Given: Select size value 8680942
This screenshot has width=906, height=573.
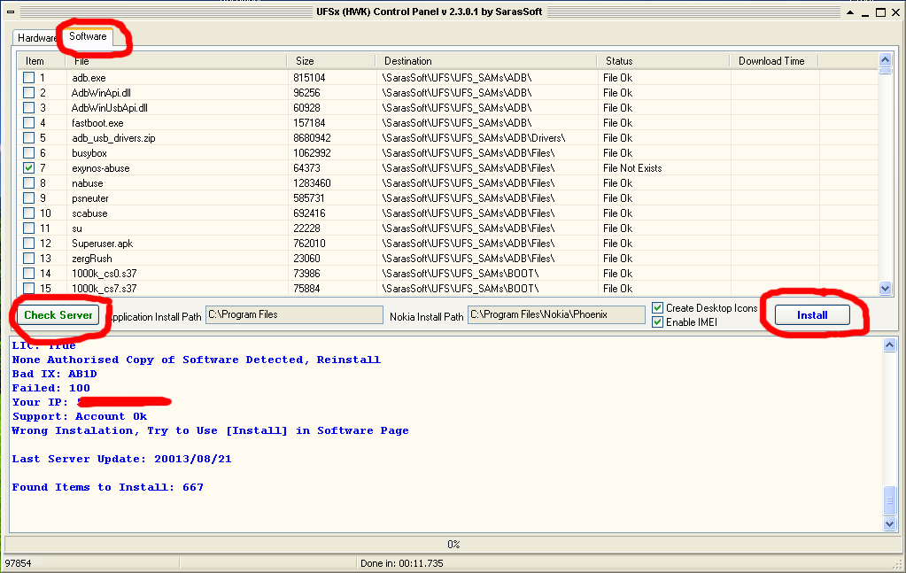Looking at the screenshot, I should [312, 138].
